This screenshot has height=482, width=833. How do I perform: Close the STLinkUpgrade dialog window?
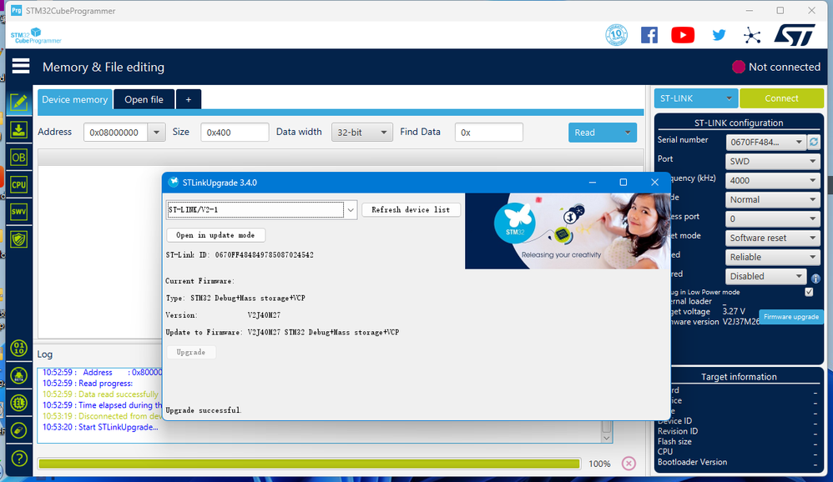[654, 182]
